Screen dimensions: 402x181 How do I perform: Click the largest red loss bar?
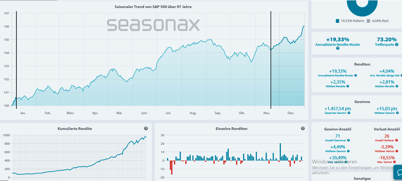click(x=172, y=167)
